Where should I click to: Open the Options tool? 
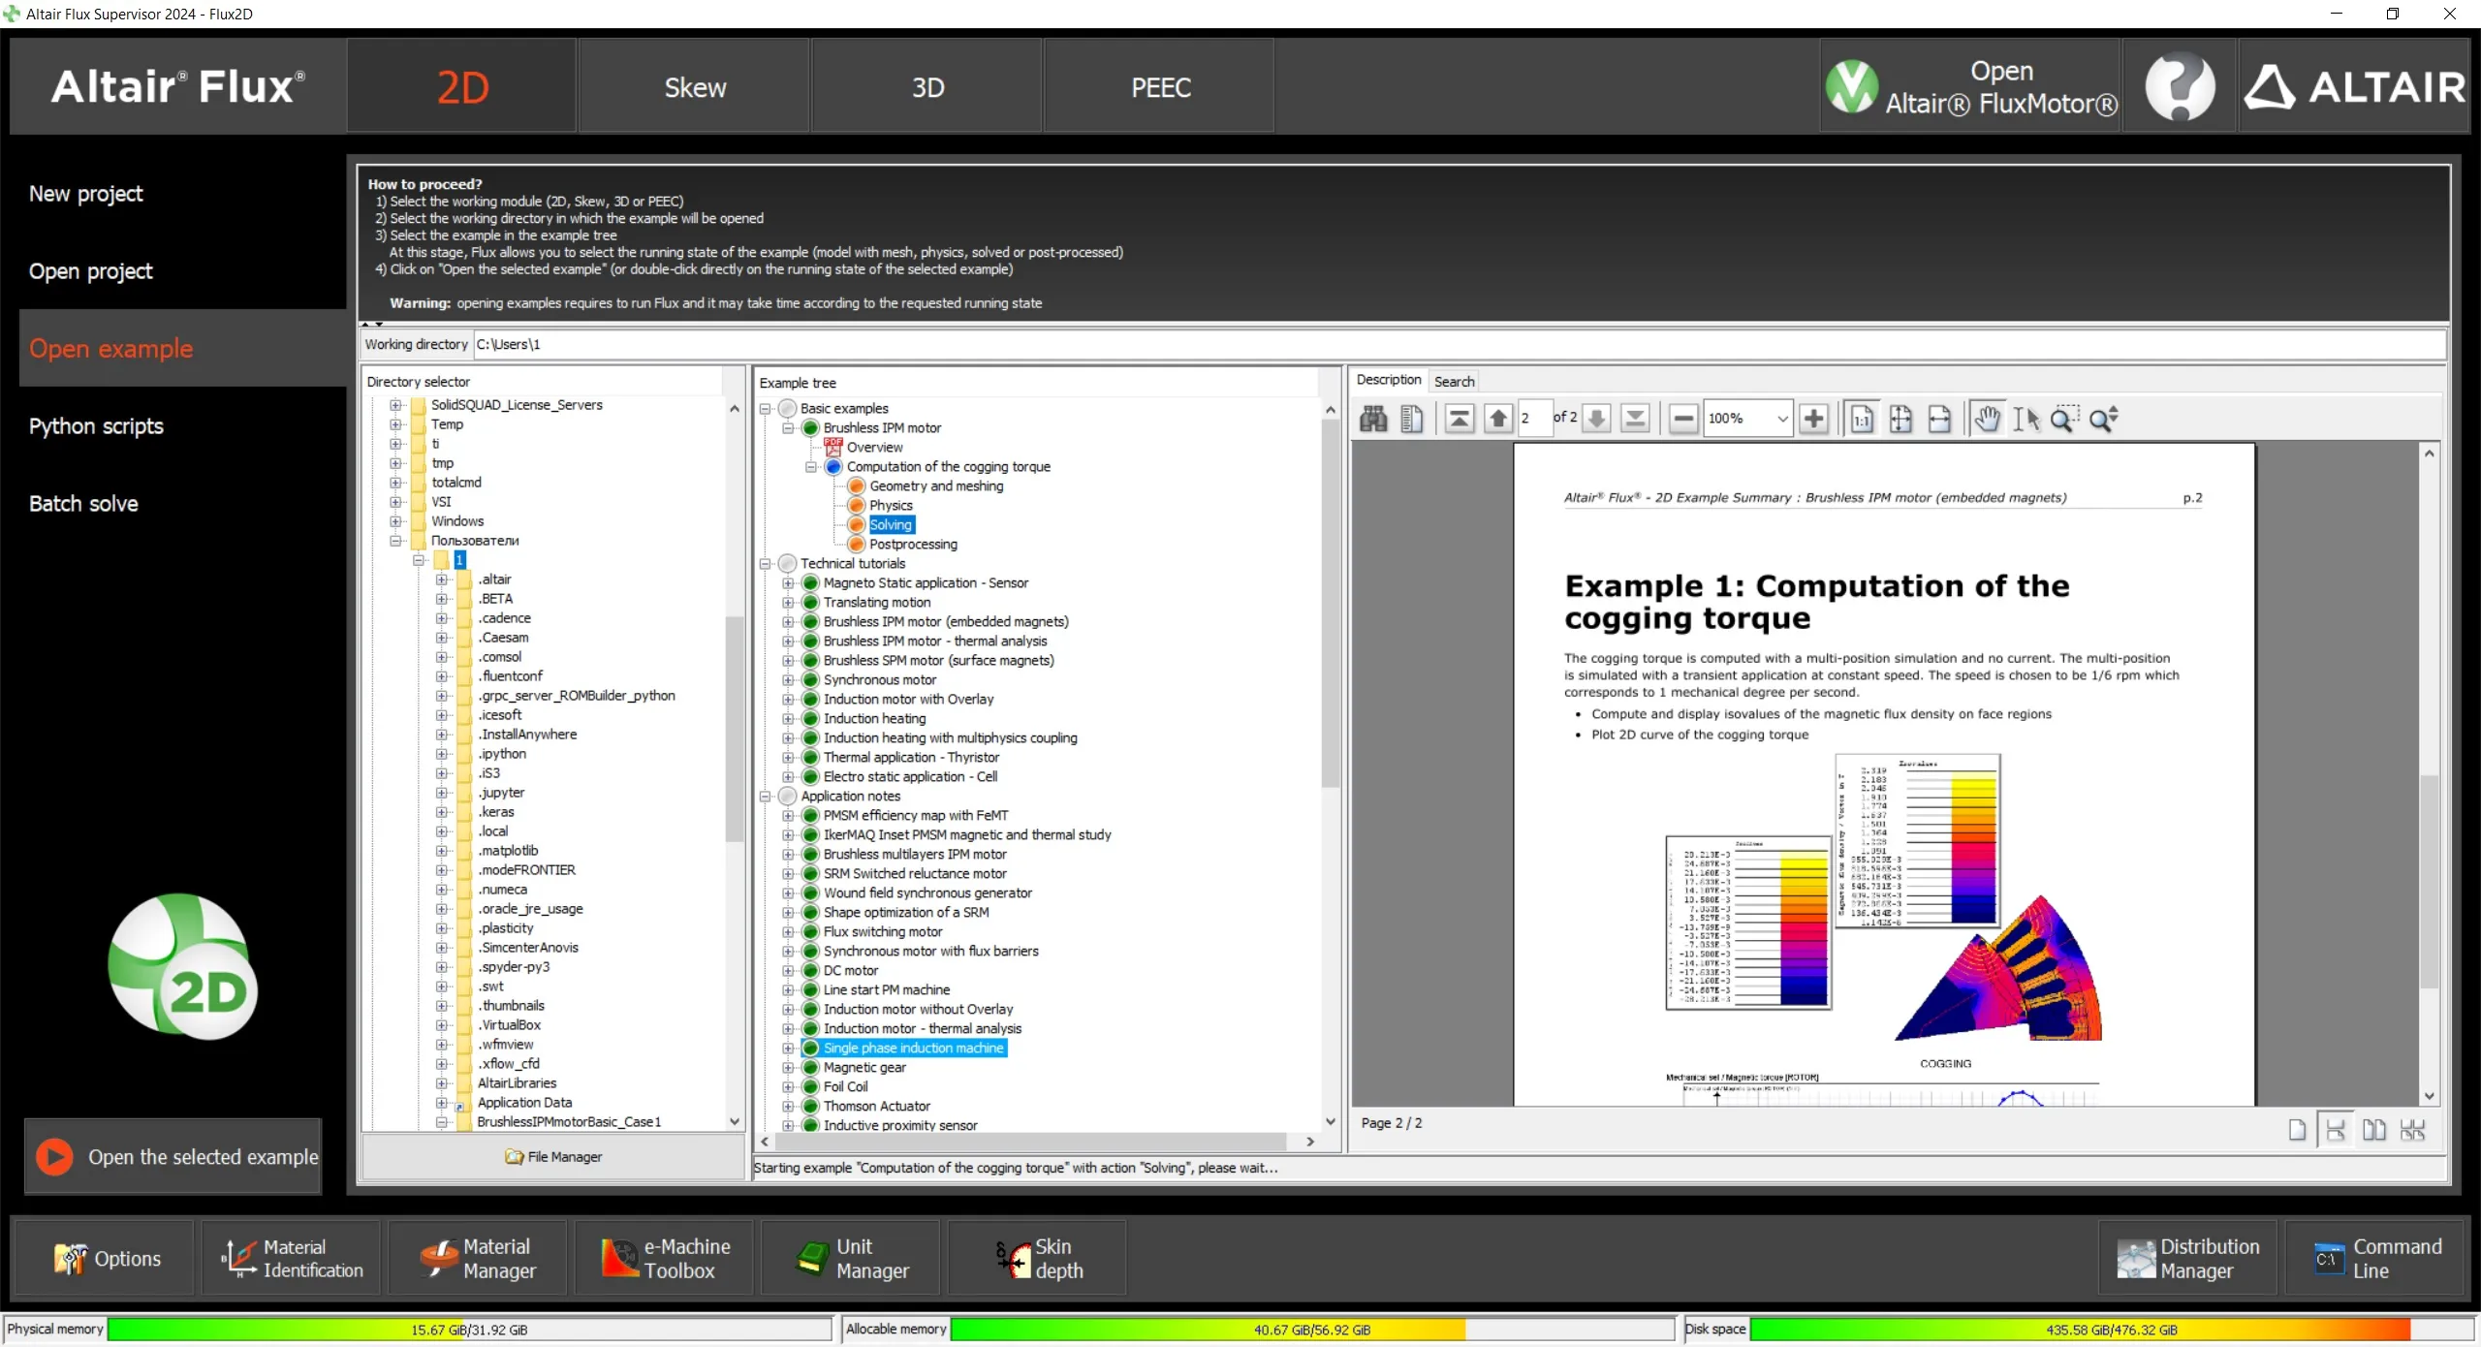point(105,1258)
